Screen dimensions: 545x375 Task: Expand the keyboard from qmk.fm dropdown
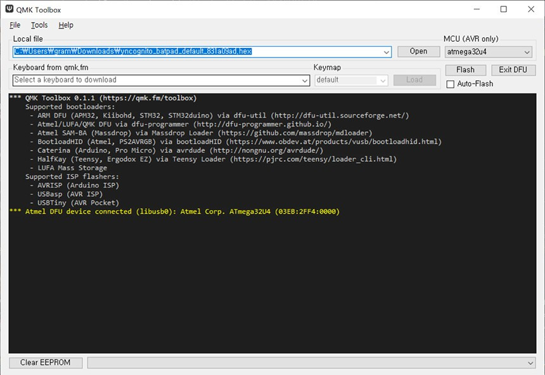(x=305, y=80)
